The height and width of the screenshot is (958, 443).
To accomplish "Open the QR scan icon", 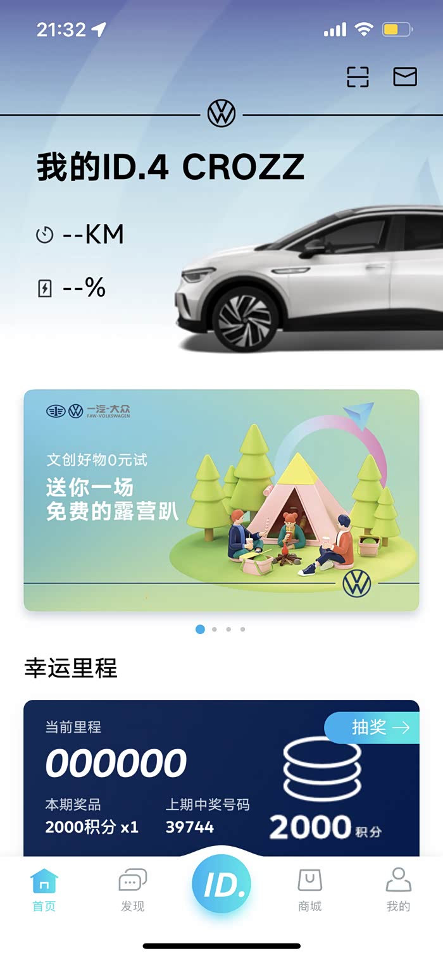I will pyautogui.click(x=358, y=77).
